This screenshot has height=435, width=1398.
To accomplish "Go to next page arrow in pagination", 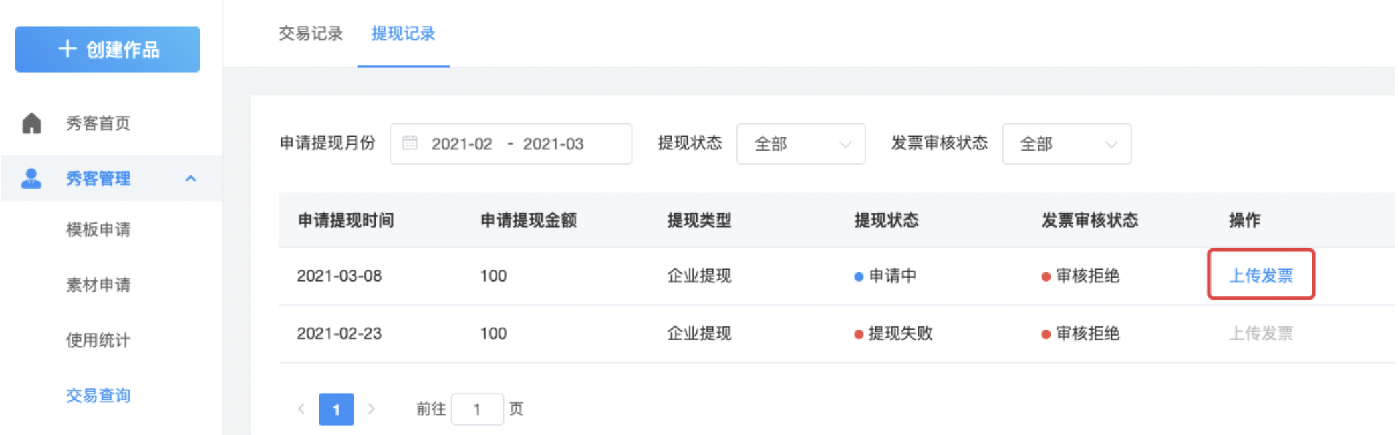I will click(x=372, y=409).
